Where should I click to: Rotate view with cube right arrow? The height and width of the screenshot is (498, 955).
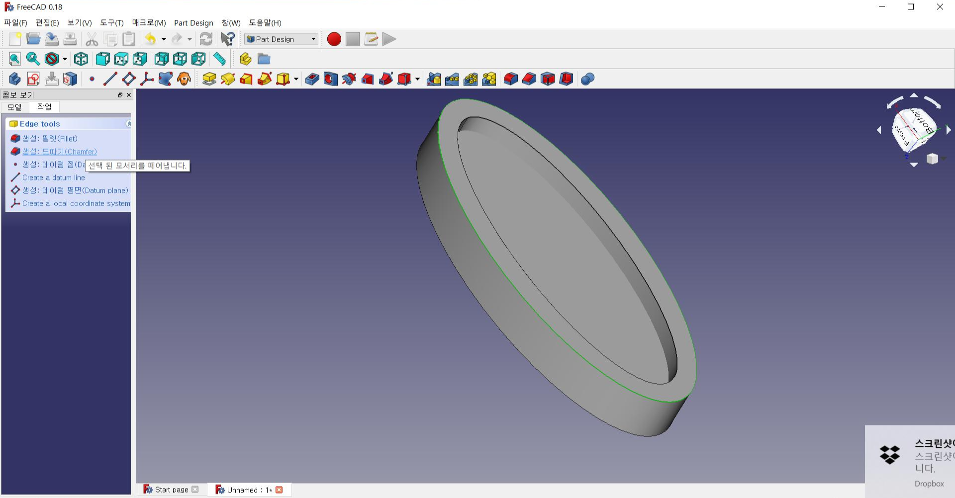pyautogui.click(x=948, y=130)
